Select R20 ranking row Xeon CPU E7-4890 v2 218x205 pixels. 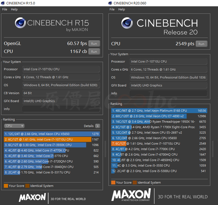(159, 116)
